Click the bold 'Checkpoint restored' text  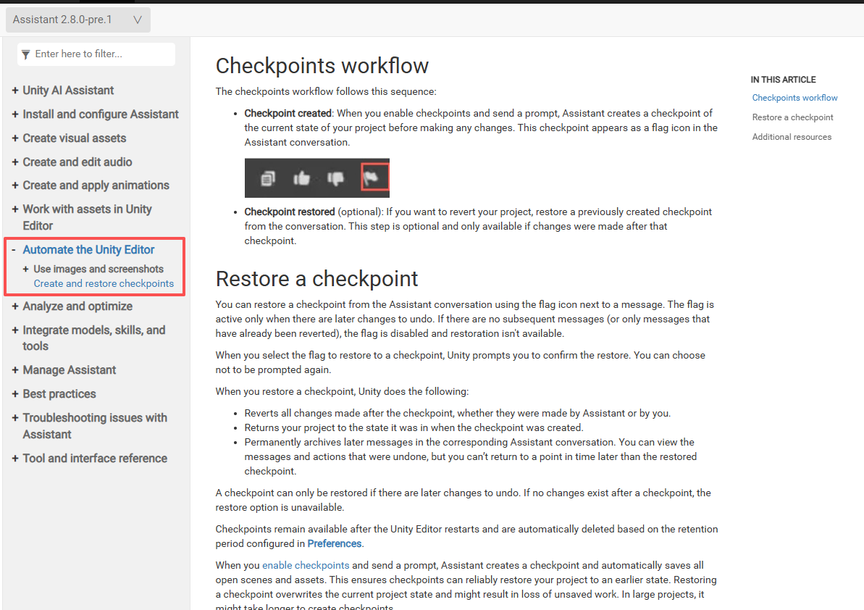point(290,212)
